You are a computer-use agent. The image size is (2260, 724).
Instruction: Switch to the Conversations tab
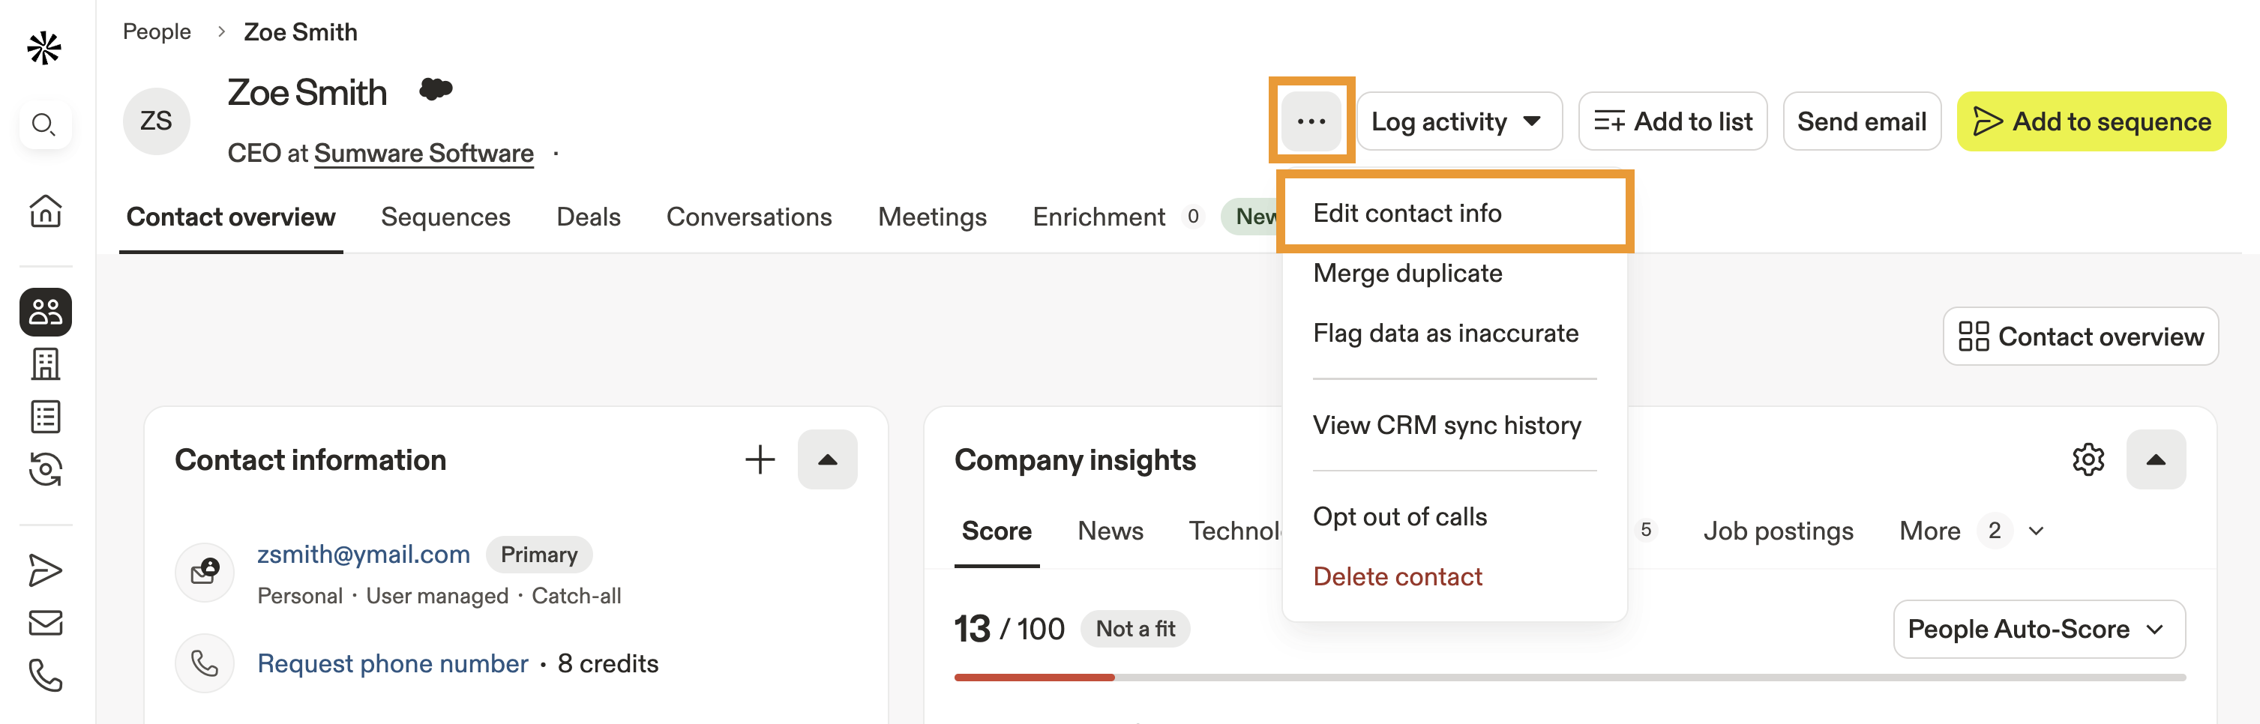point(749,217)
